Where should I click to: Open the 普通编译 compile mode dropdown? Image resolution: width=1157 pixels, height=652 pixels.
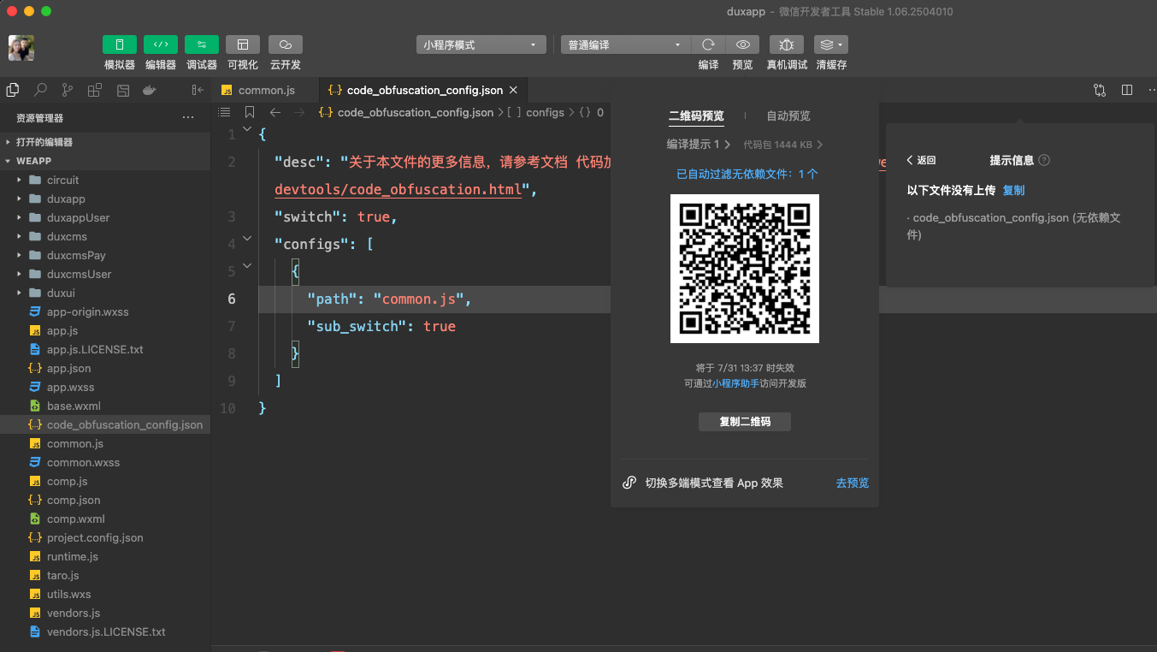click(626, 44)
